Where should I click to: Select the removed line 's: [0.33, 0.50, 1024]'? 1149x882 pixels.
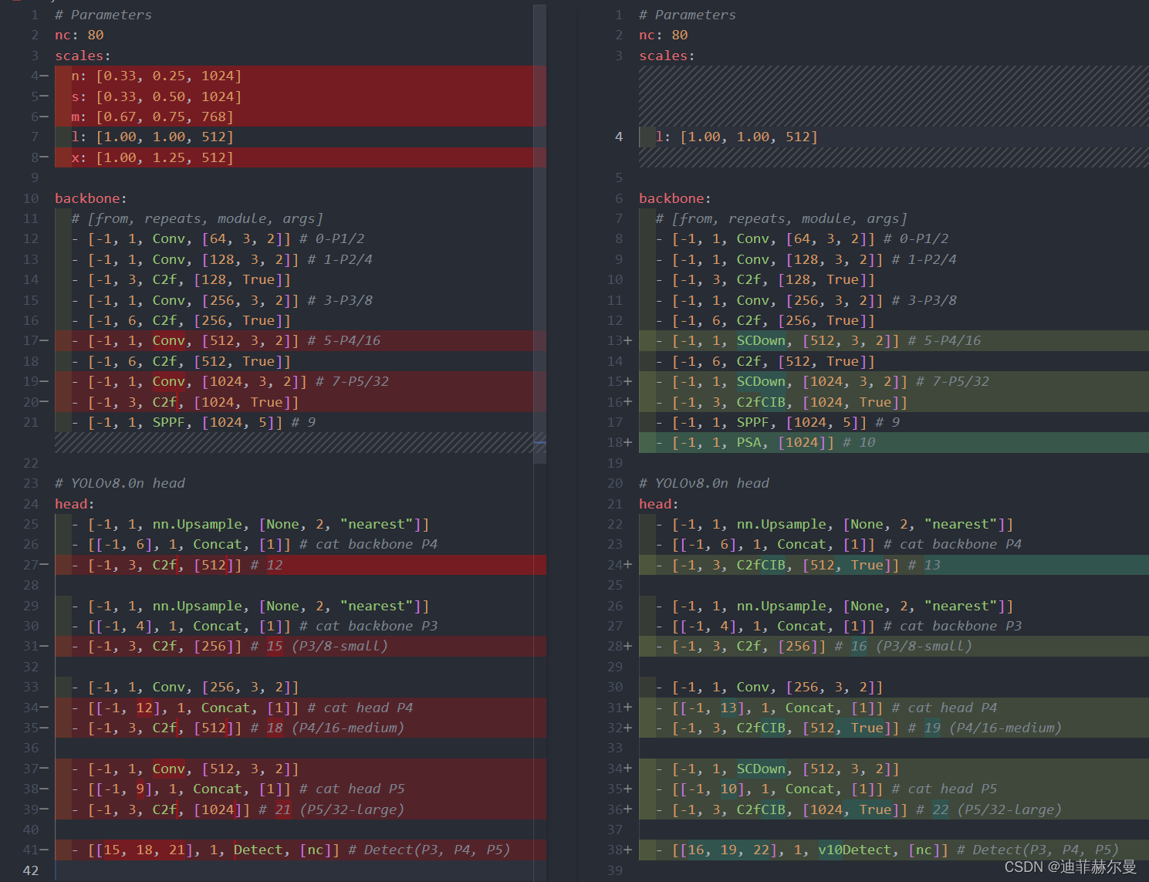[300, 96]
